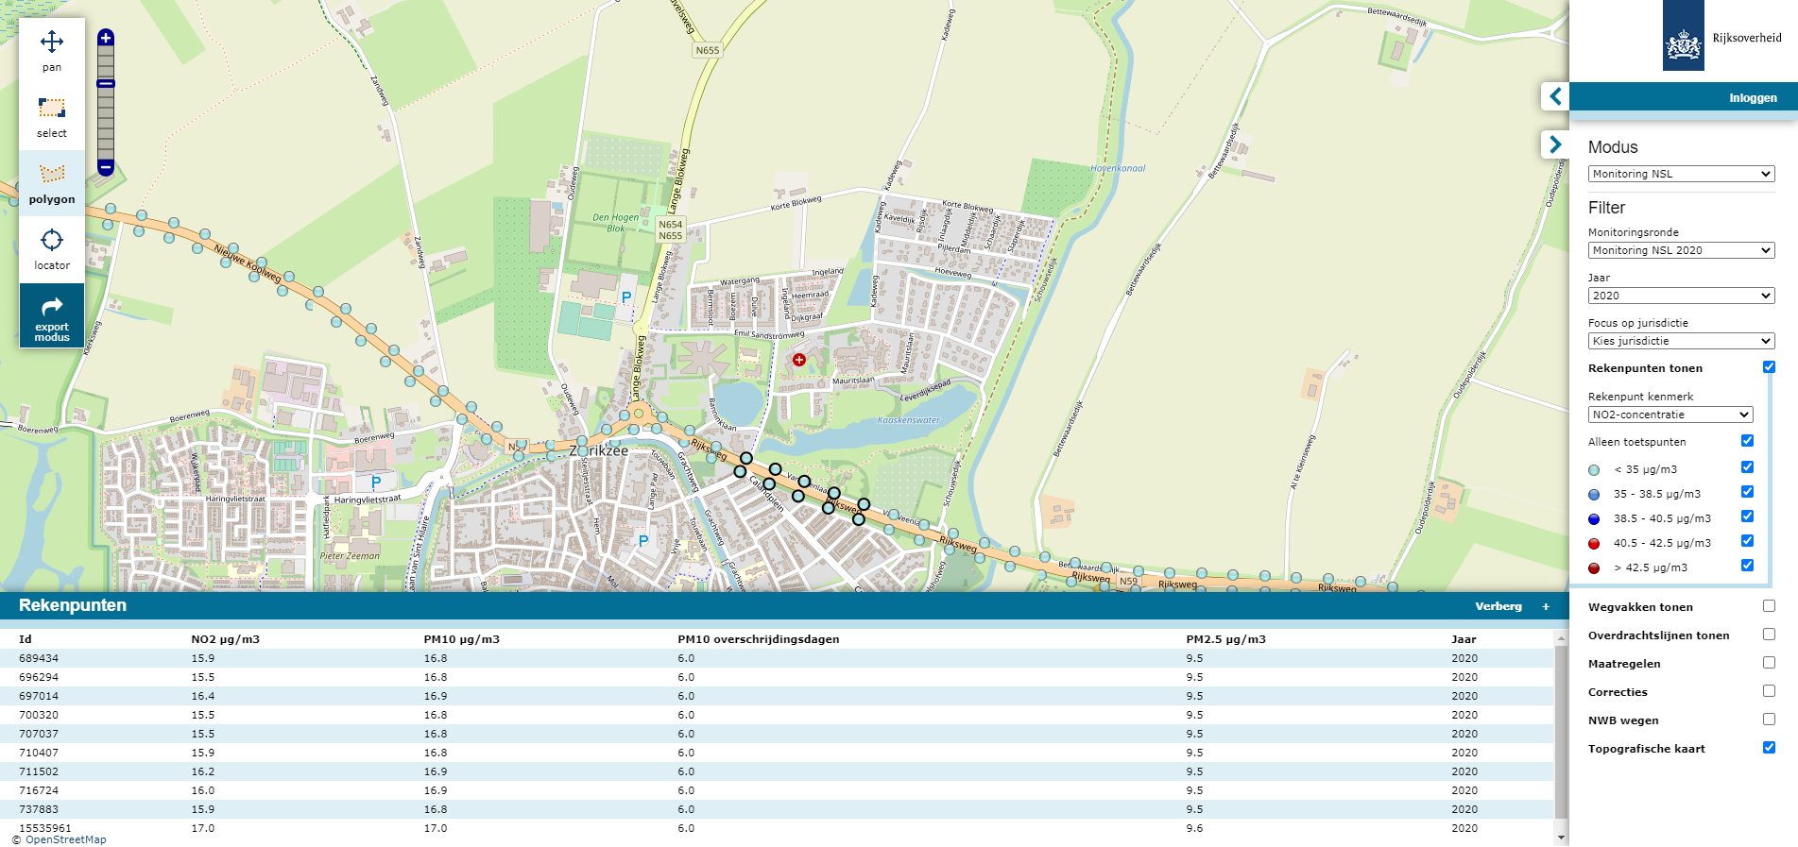Click the zoom slider handle
This screenshot has height=847, width=1798.
pyautogui.click(x=106, y=84)
